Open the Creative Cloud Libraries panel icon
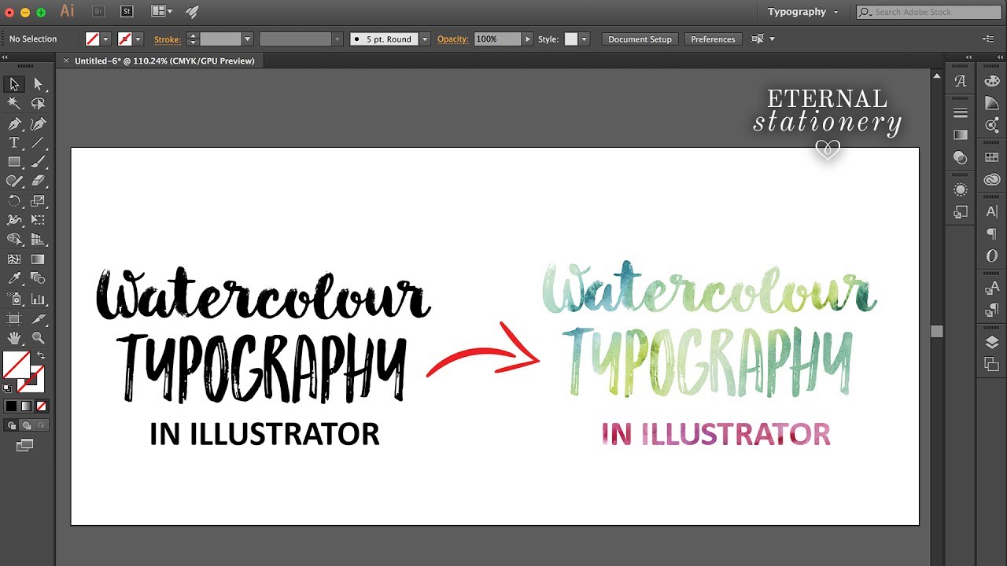This screenshot has width=1007, height=566. tap(991, 180)
